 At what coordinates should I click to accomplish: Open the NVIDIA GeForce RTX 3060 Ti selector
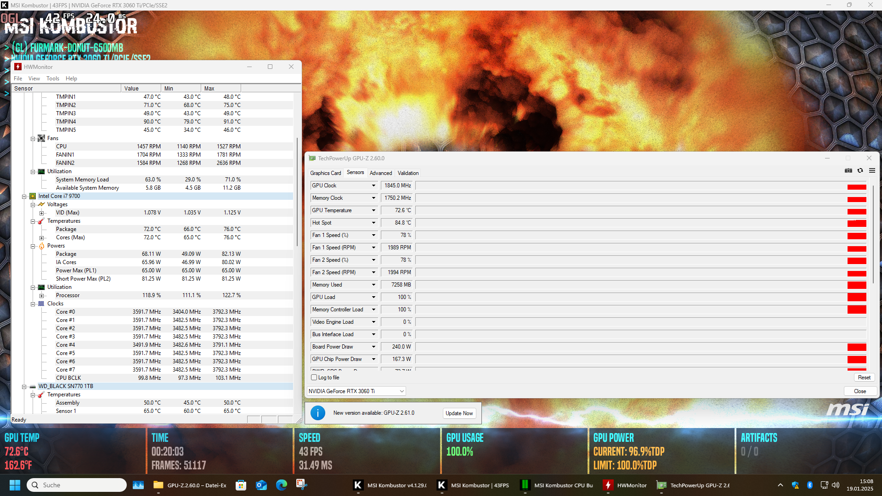[x=356, y=391]
